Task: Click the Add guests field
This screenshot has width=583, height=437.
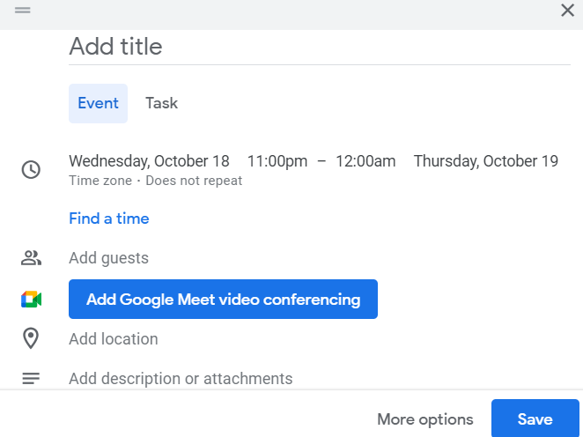Action: tap(108, 258)
